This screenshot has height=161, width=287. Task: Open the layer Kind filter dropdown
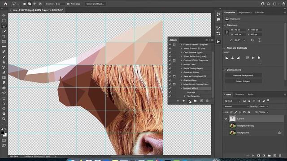232,101
